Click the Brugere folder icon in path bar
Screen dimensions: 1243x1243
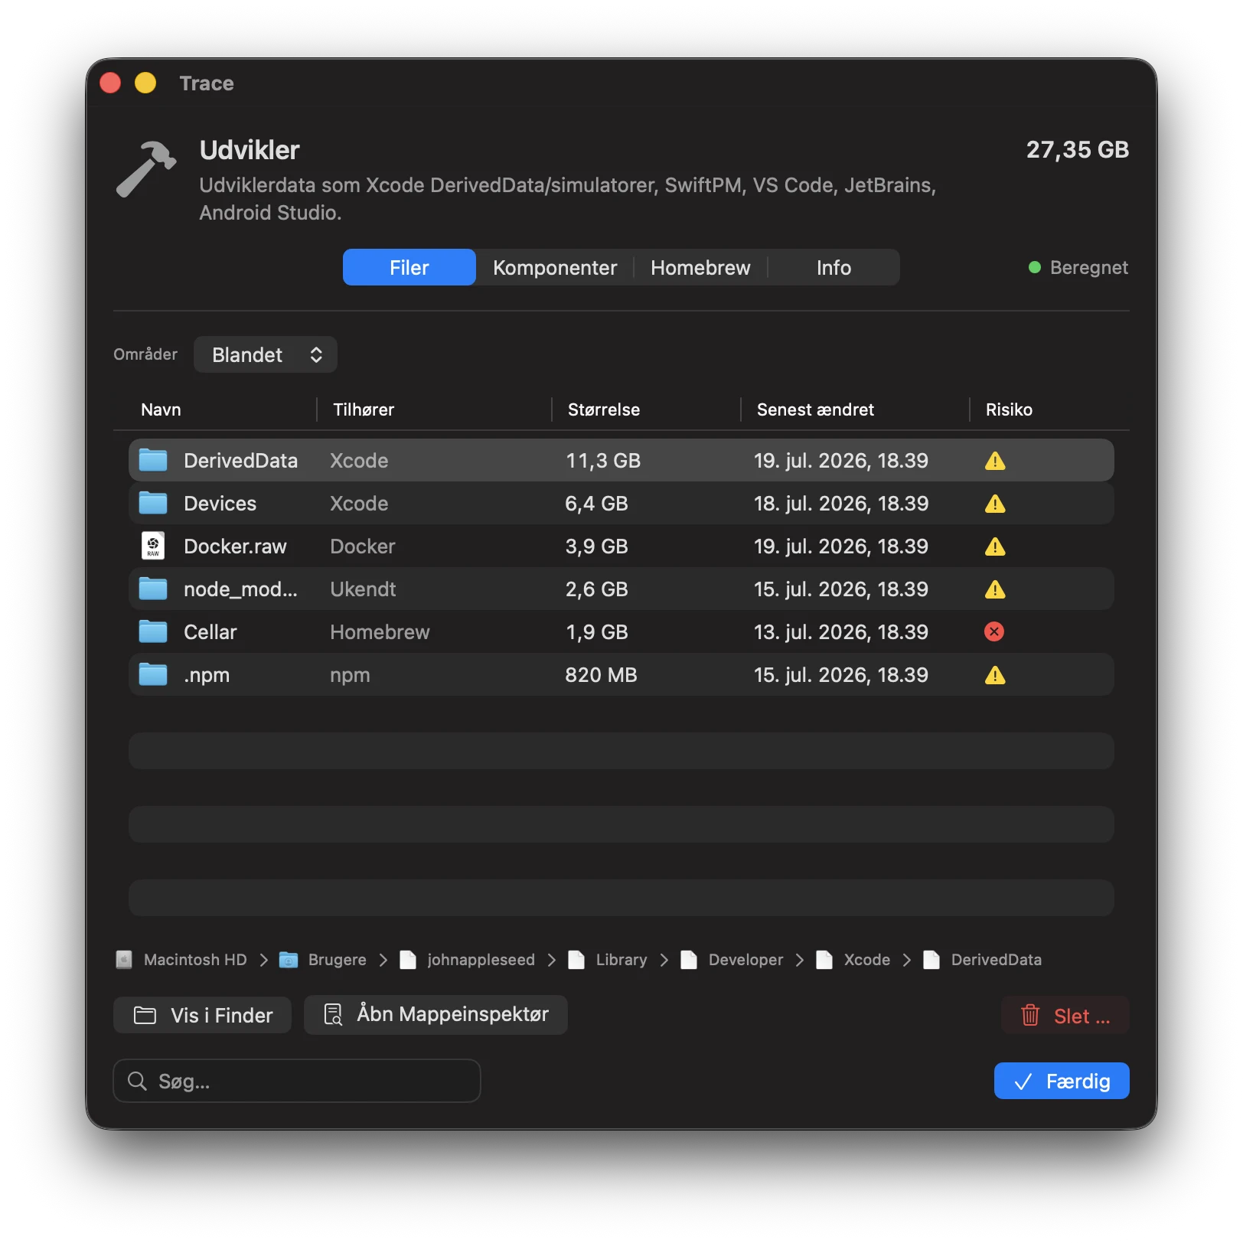[289, 960]
